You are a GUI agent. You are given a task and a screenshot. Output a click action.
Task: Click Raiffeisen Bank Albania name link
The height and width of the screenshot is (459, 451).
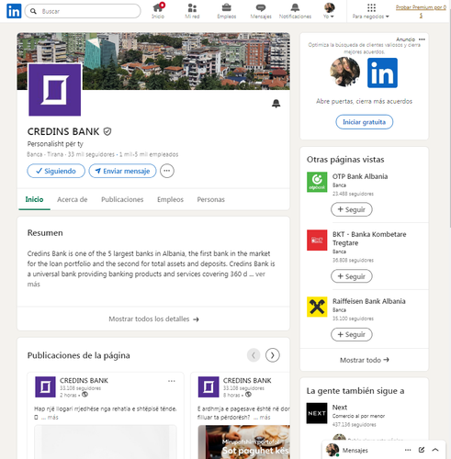click(x=369, y=301)
